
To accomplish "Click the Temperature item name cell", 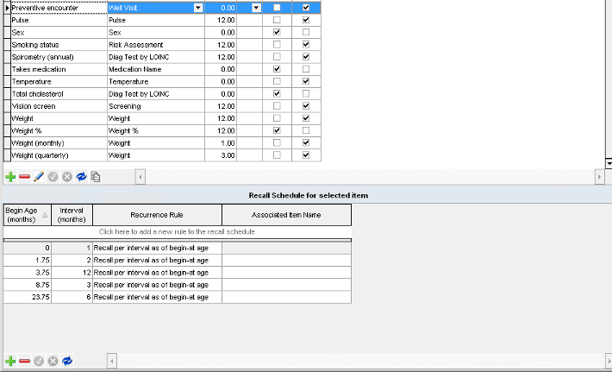I will 59,81.
